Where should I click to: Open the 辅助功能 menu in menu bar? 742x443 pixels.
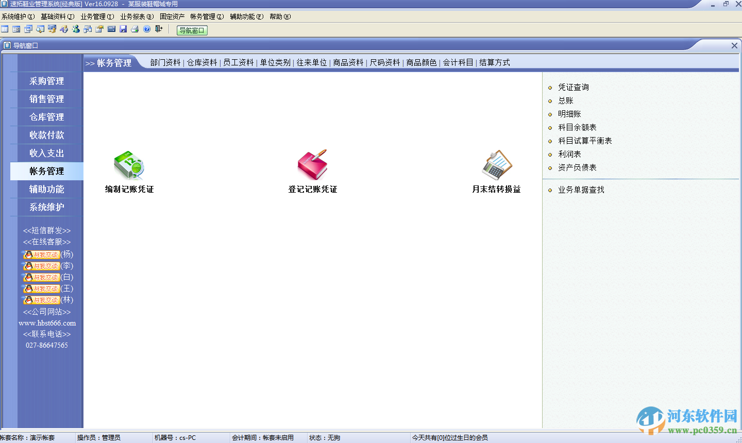point(247,16)
